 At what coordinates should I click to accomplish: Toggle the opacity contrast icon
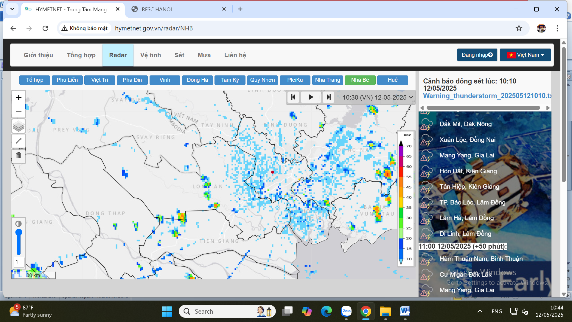click(x=18, y=224)
